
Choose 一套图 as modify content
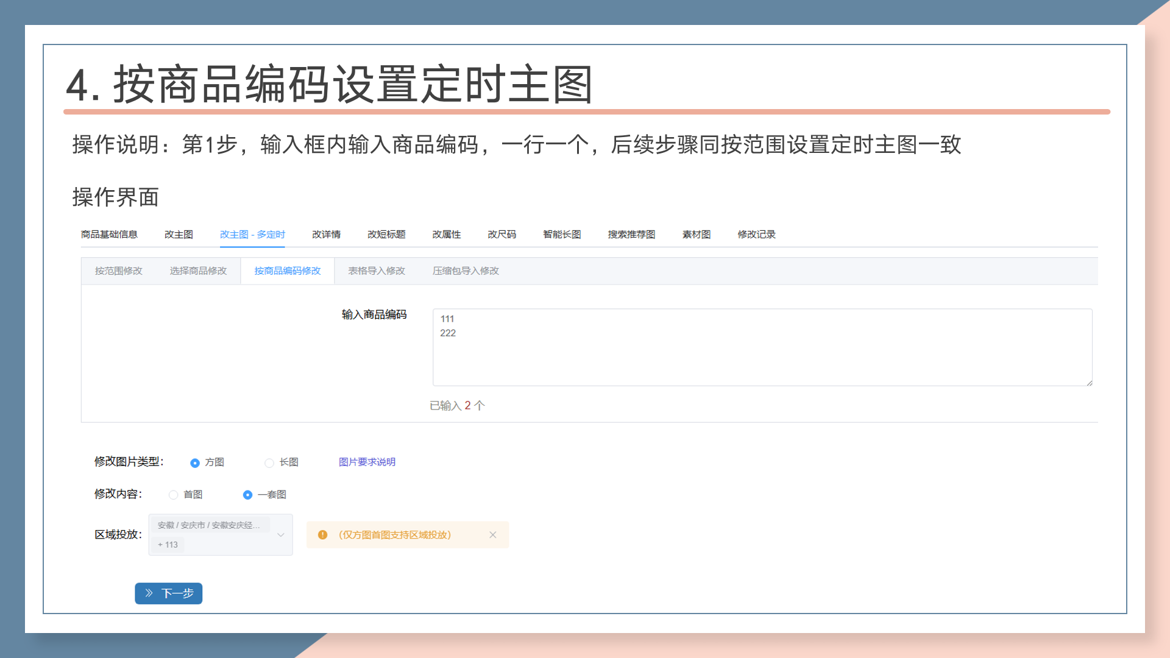[x=247, y=495]
